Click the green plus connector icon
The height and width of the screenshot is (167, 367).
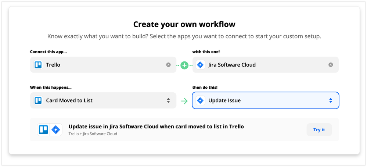[184, 65]
